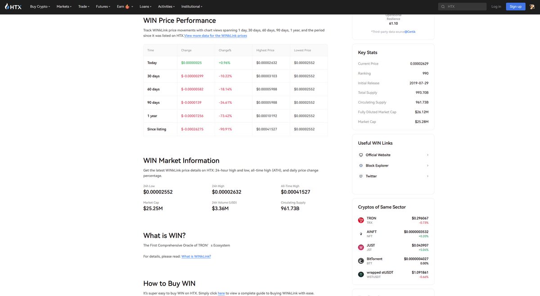540x296 pixels.
Task: Open the @Certik data source link
Action: tap(409, 32)
